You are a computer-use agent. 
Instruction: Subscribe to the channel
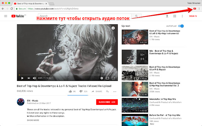coord(107,102)
